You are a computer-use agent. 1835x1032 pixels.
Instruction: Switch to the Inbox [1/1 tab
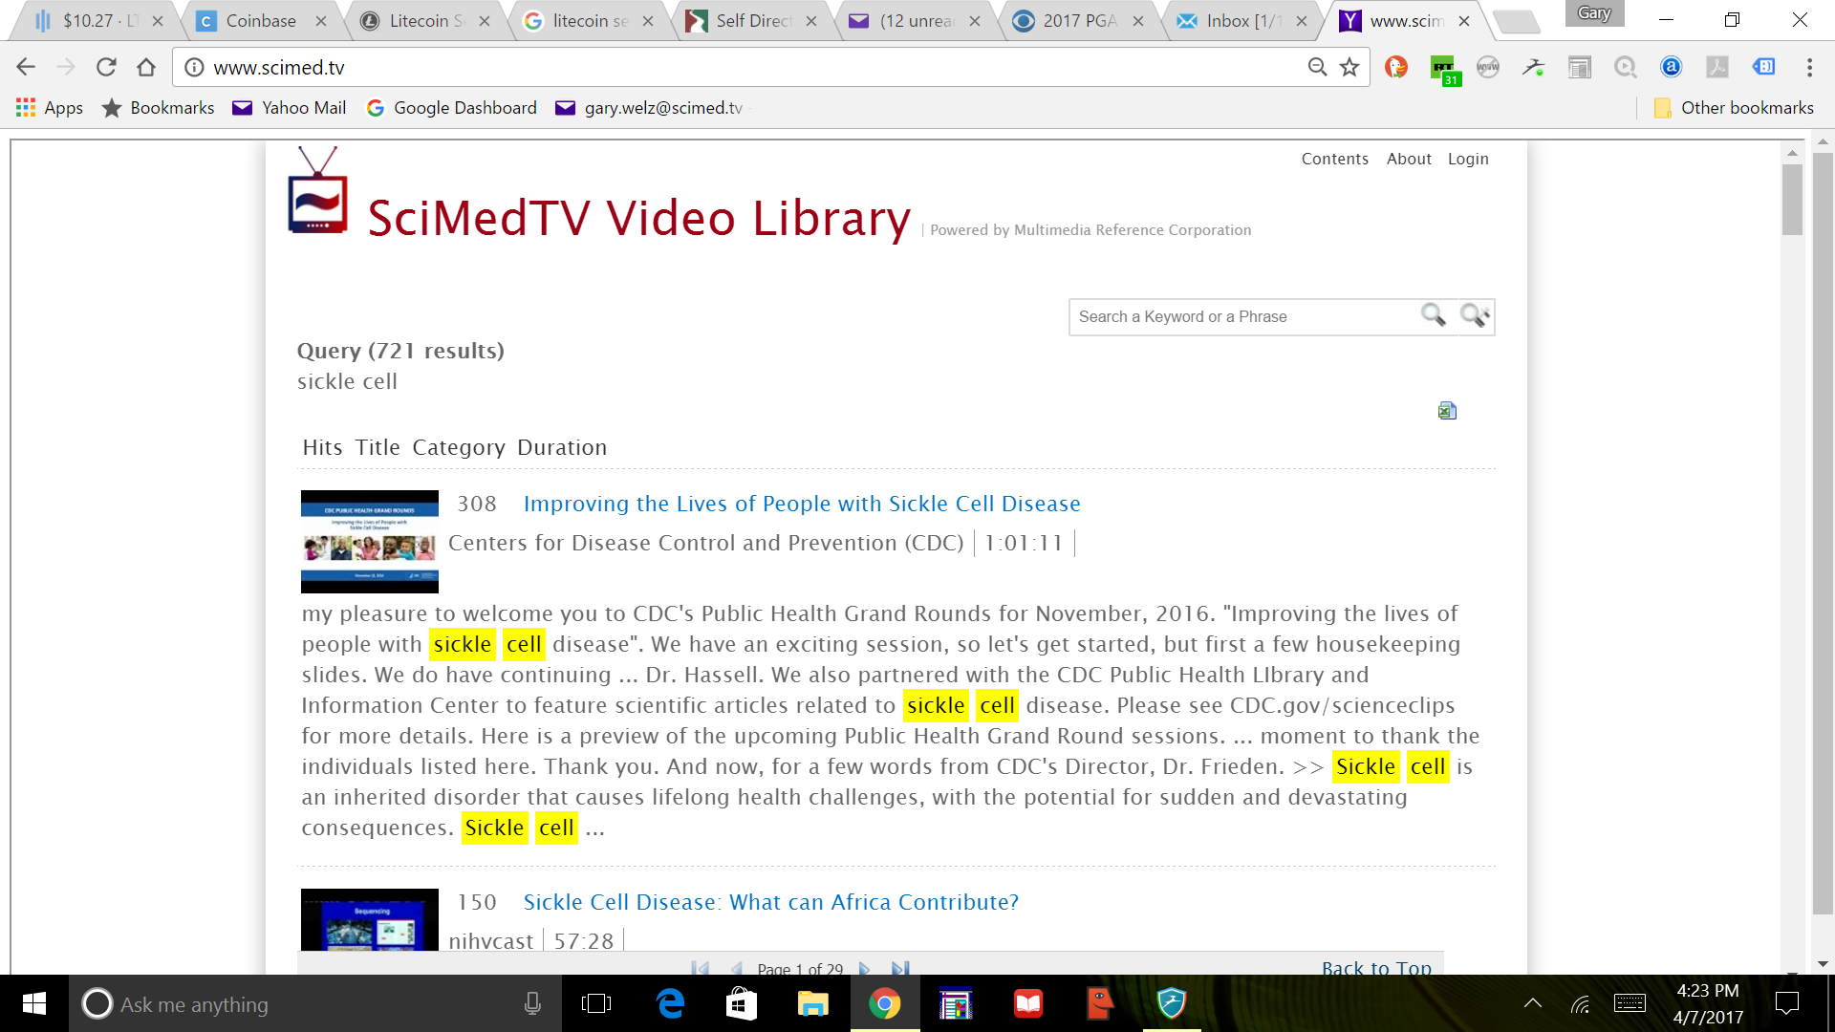[1242, 21]
